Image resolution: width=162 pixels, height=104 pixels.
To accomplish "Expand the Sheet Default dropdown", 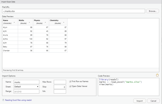I will pyautogui.click(x=26, y=87).
